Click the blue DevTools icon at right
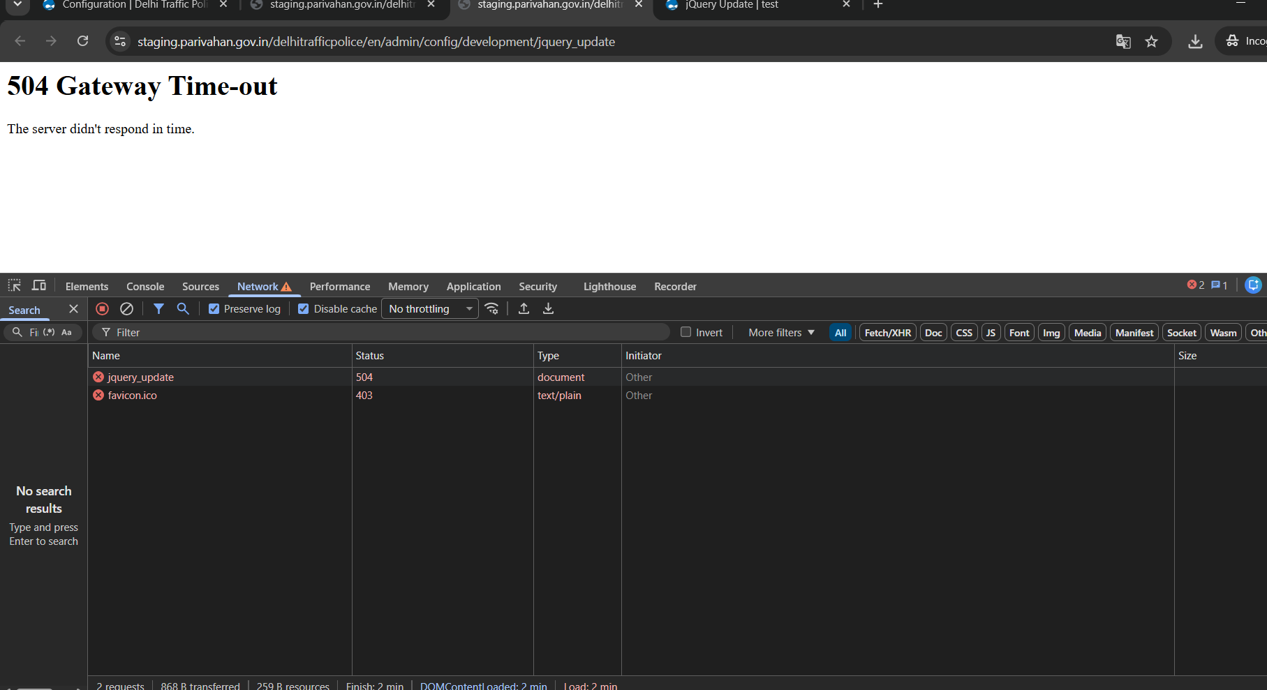Image resolution: width=1267 pixels, height=690 pixels. (x=1254, y=285)
